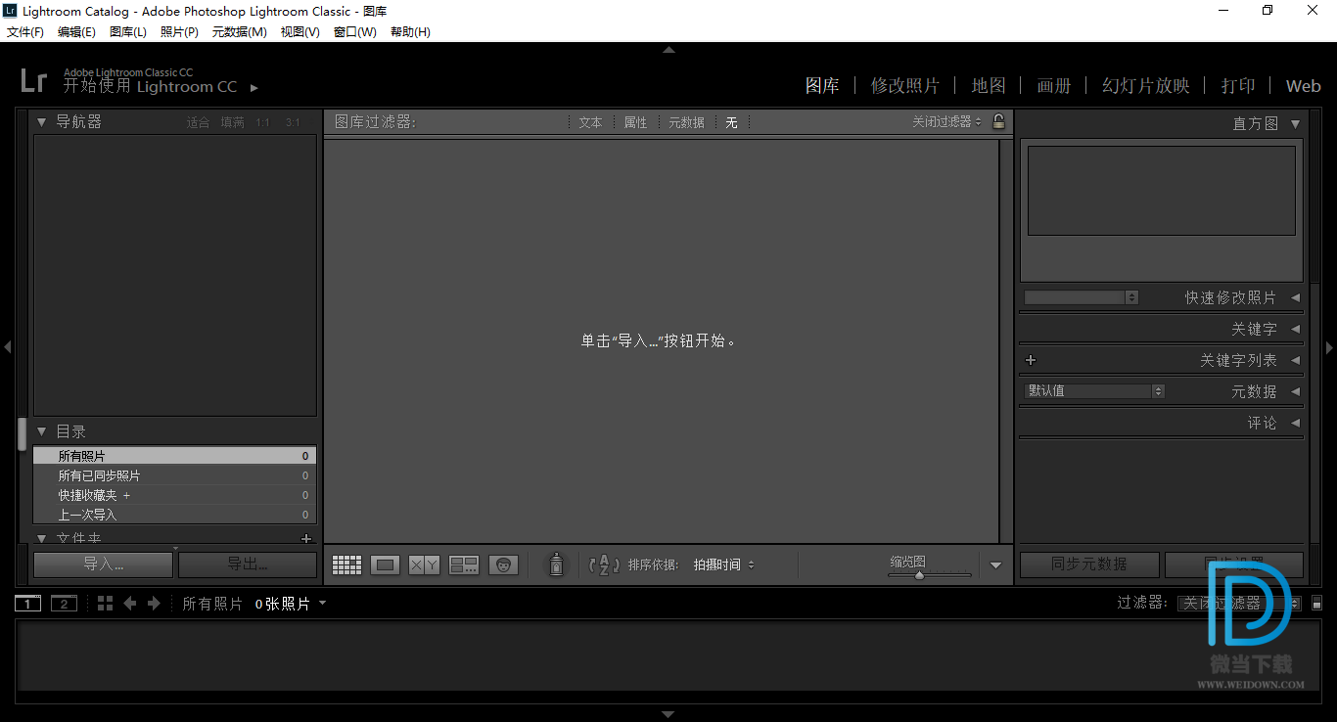Viewport: 1337px width, 722px height.
Task: Set navigator zoom to 1:1
Action: click(x=262, y=122)
